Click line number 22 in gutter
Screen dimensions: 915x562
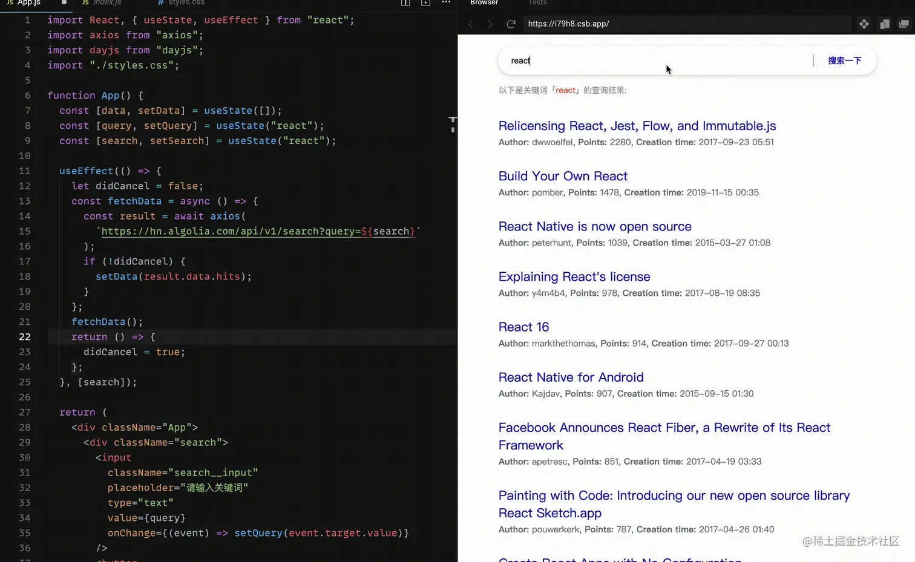(24, 337)
